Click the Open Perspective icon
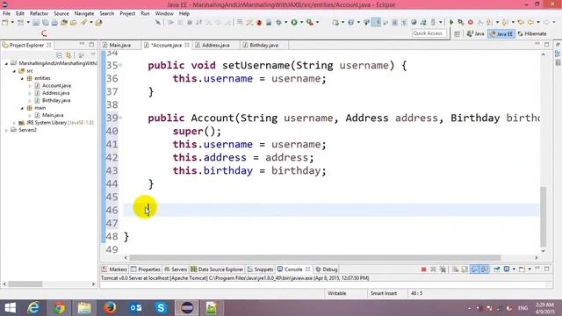The height and width of the screenshot is (316, 562). 457,33
